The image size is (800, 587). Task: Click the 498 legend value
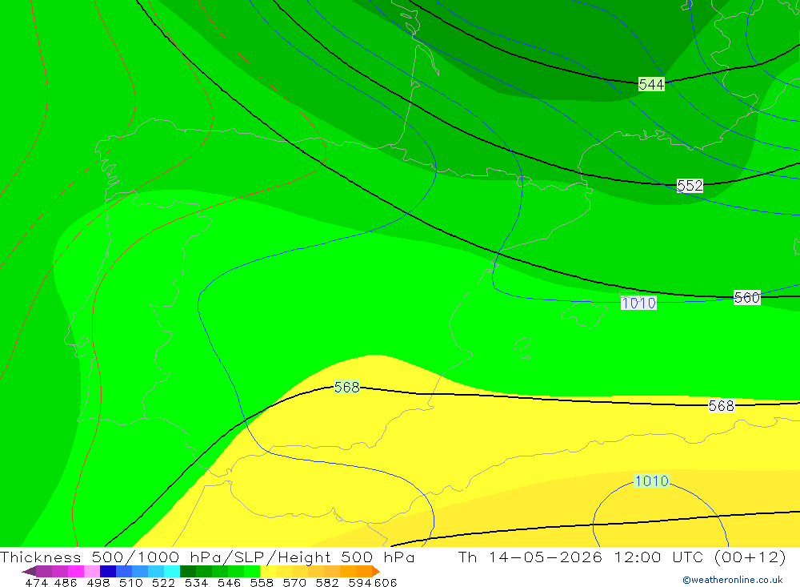click(98, 582)
